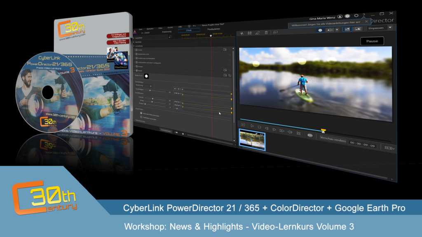Viewport: 422px width, 237px height.
Task: Click the help question mark icon
Action: (x=363, y=15)
